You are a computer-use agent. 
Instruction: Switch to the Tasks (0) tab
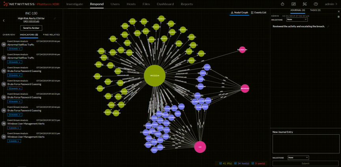(315, 10)
